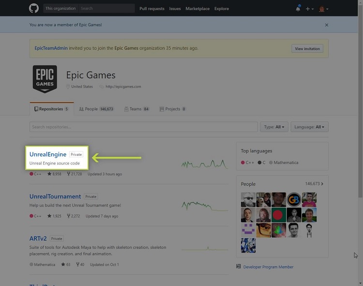Click the C language dot in Top languages

pos(259,163)
